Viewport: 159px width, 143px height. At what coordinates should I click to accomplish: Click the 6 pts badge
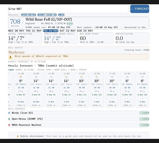70,23
